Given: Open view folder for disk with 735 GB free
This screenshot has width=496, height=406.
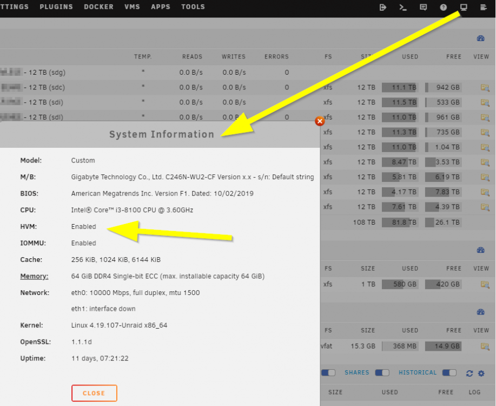Looking at the screenshot, I should point(485,133).
